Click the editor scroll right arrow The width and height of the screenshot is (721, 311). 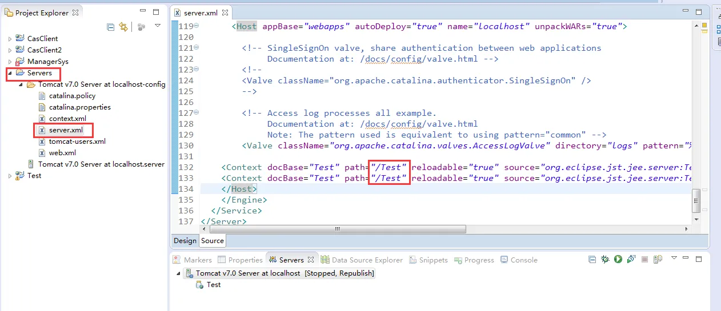pos(686,229)
